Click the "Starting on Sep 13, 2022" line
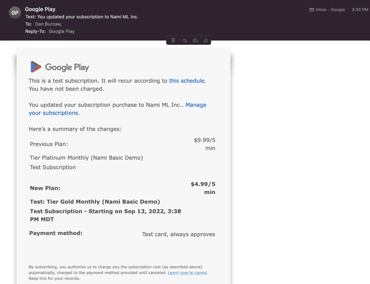 tap(105, 215)
